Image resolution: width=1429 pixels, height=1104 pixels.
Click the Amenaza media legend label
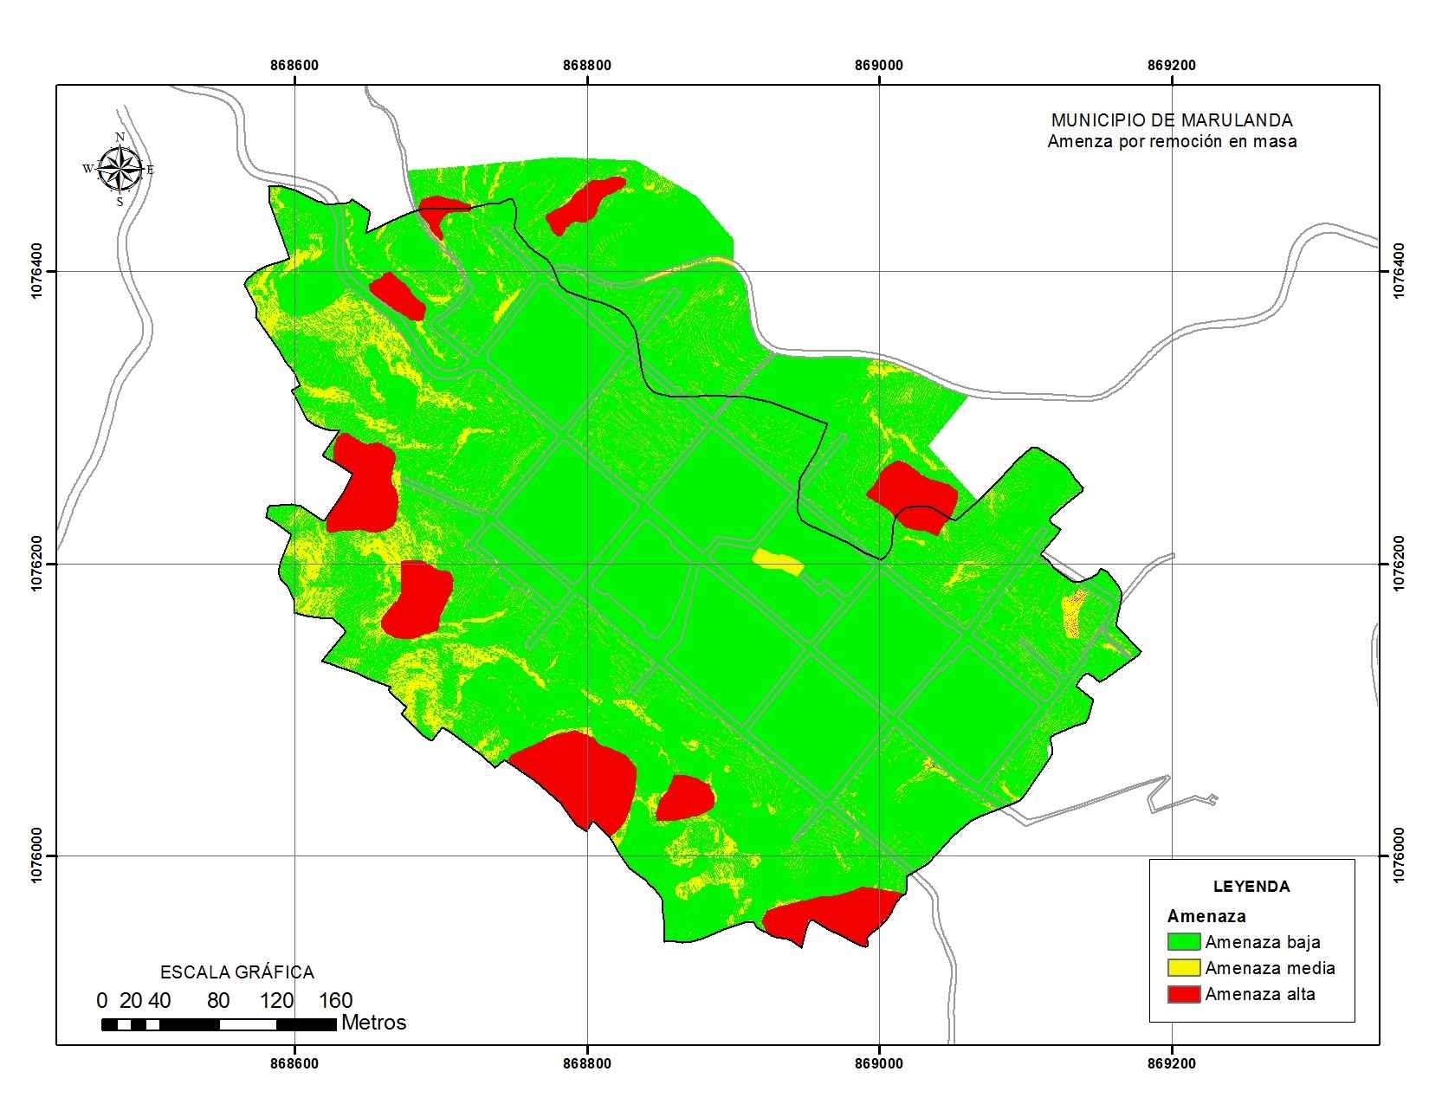pos(1270,968)
